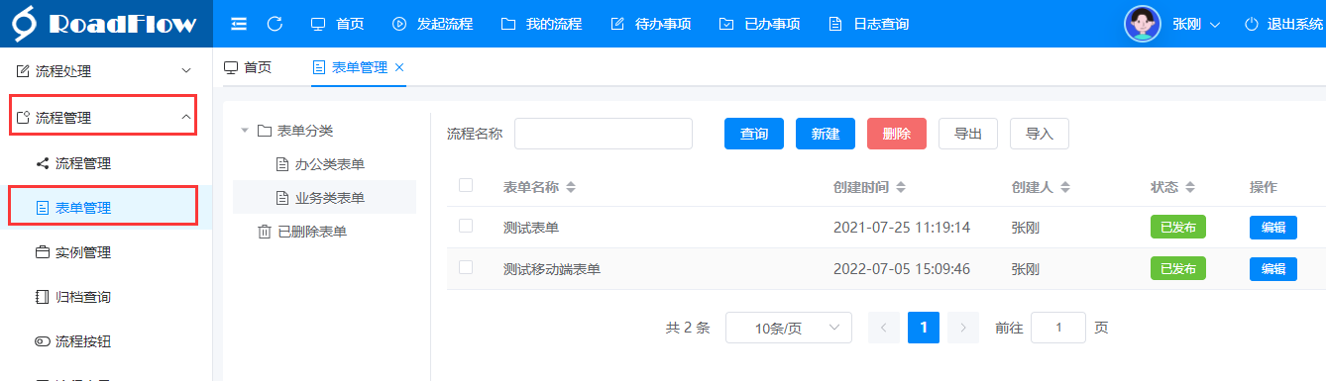The width and height of the screenshot is (1326, 381).
Task: Select 办公类表单 in the tree
Action: click(x=320, y=164)
